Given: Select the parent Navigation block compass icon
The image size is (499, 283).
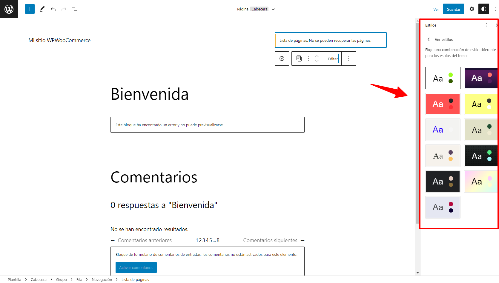Looking at the screenshot, I should point(282,59).
